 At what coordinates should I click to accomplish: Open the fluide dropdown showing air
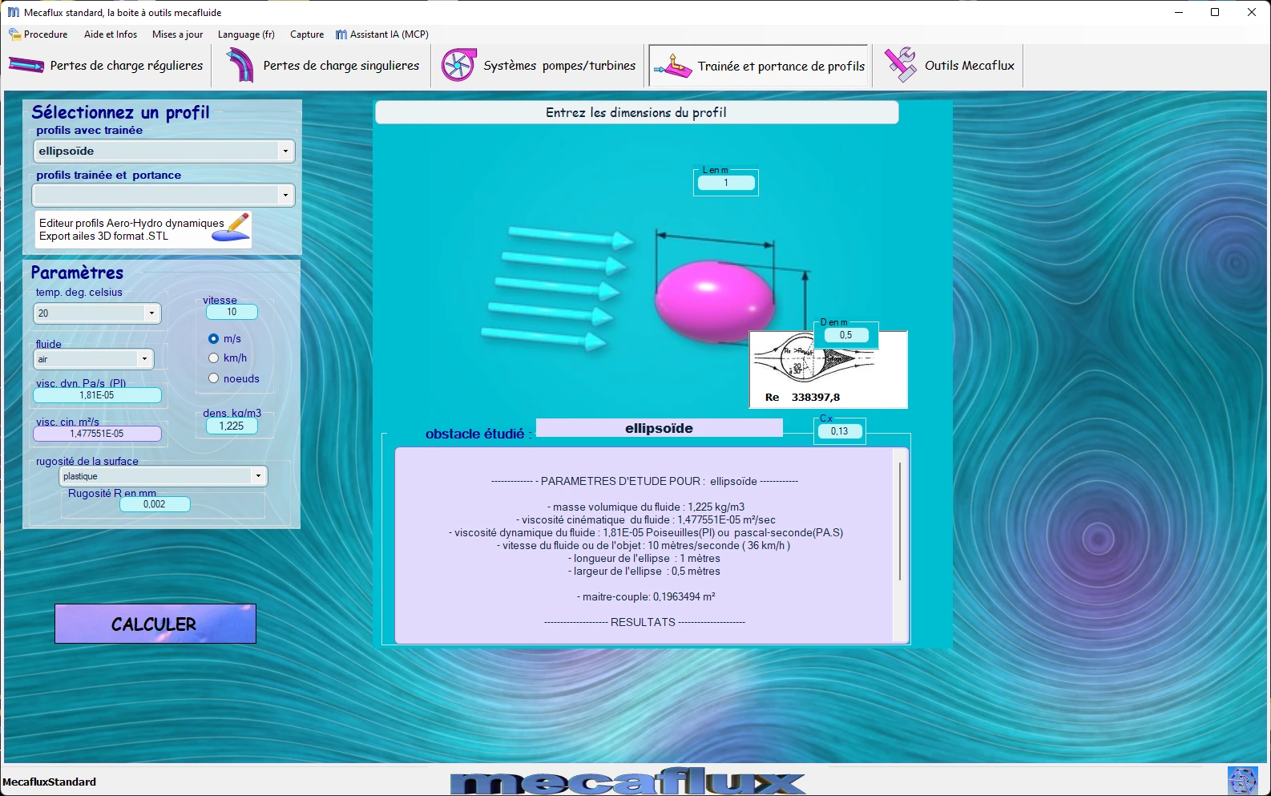(144, 359)
